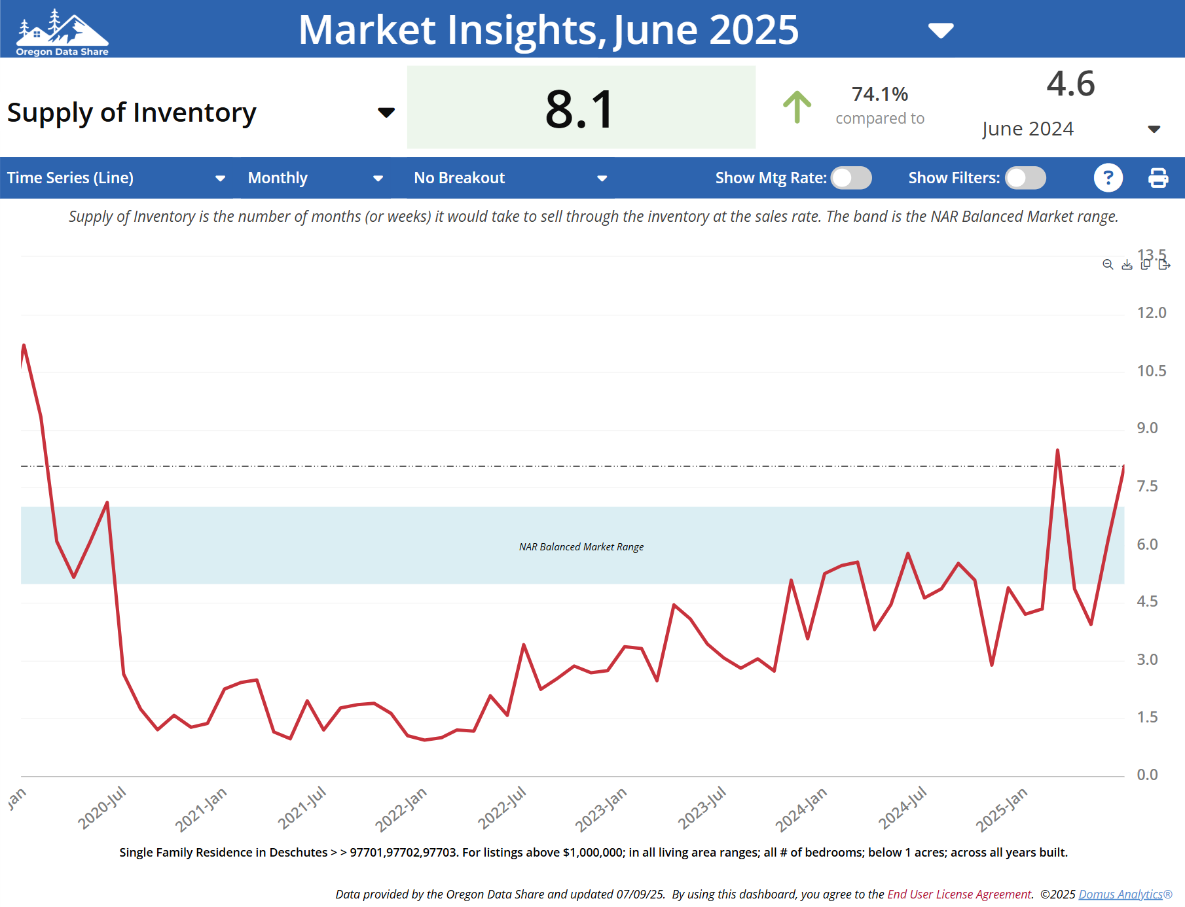Download the chart image
Viewport: 1185px width, 907px height.
point(1127,264)
